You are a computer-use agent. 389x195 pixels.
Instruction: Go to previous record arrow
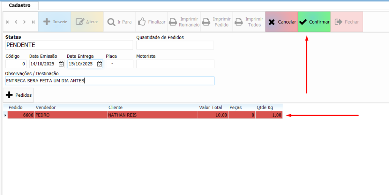[16, 22]
